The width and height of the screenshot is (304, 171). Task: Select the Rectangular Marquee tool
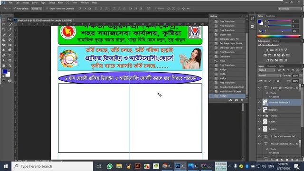pyautogui.click(x=4, y=19)
